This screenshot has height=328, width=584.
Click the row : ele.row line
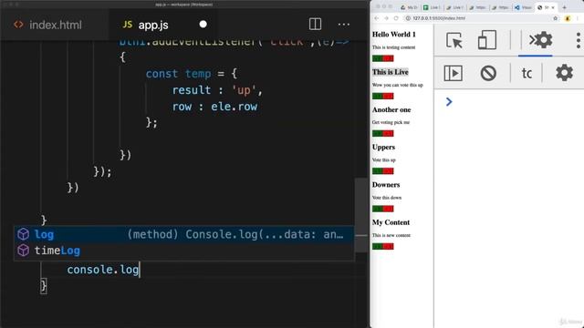214,107
